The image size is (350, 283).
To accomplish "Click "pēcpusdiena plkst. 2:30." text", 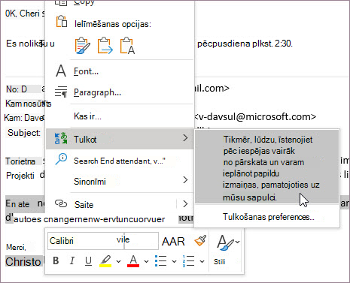I will (x=245, y=44).
